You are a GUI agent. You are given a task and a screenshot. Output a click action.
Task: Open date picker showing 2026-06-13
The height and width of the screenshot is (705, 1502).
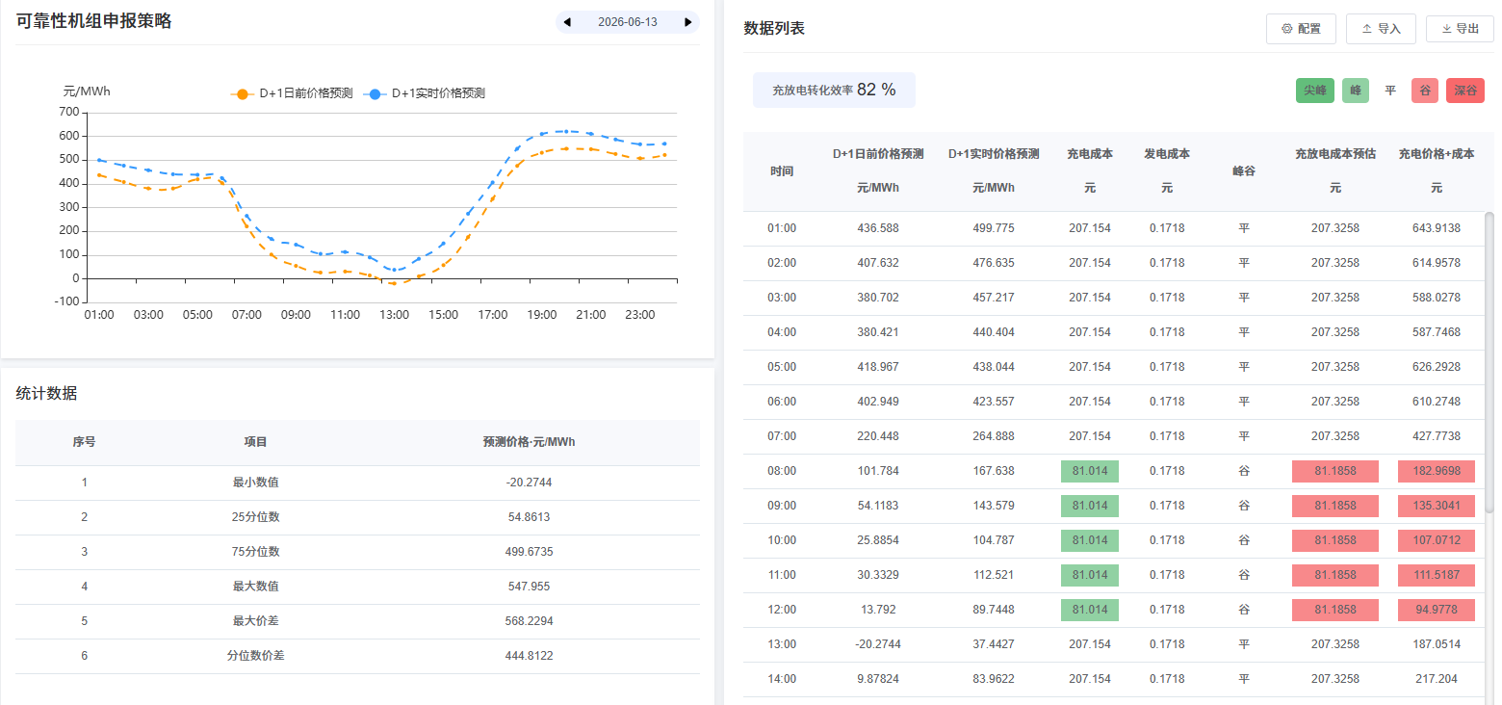pos(628,21)
